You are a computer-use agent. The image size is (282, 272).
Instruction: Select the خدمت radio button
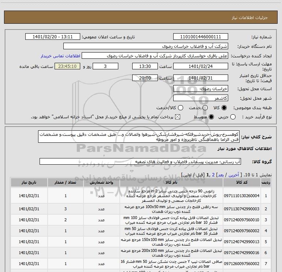205,108
